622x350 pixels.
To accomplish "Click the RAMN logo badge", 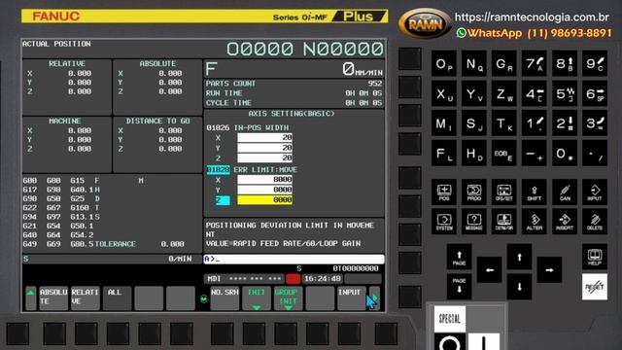I will click(x=425, y=24).
